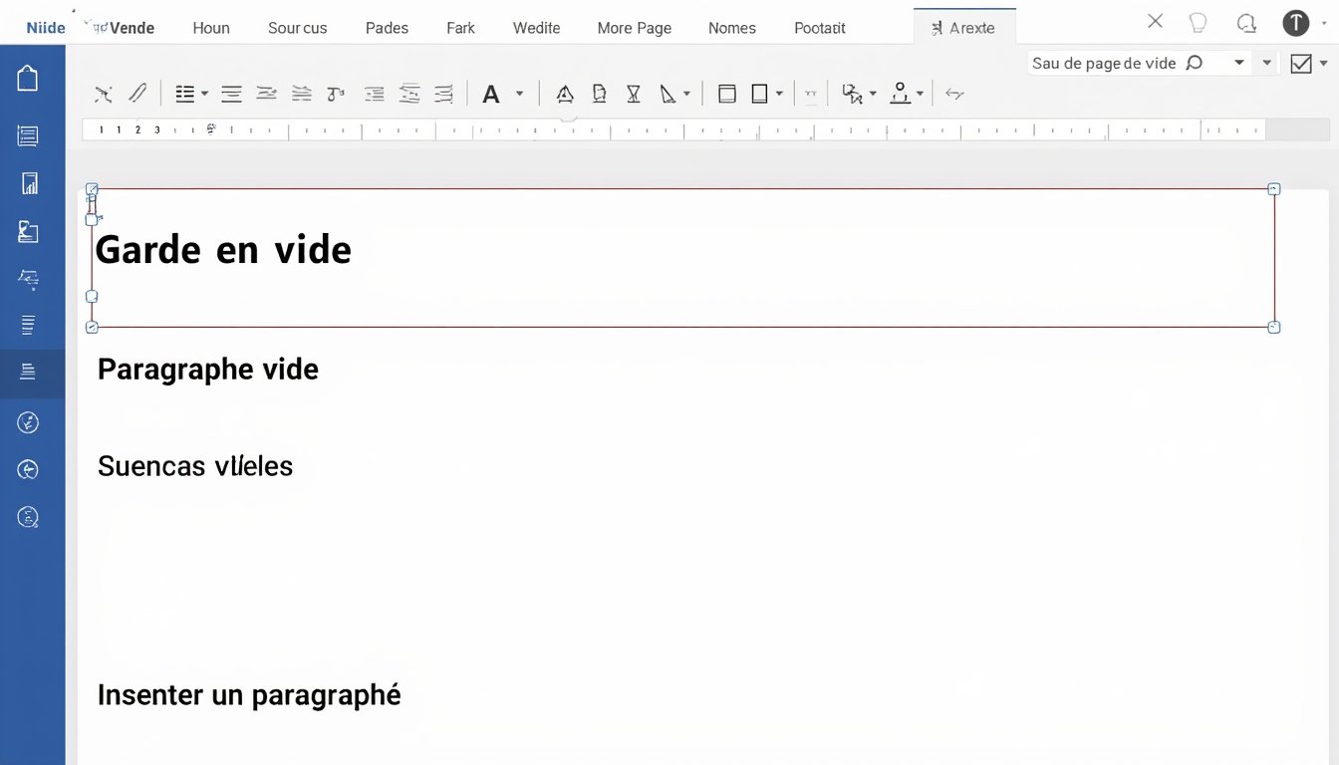Switch to the More Page tab
Viewport: 1339px width, 765px height.
(635, 28)
